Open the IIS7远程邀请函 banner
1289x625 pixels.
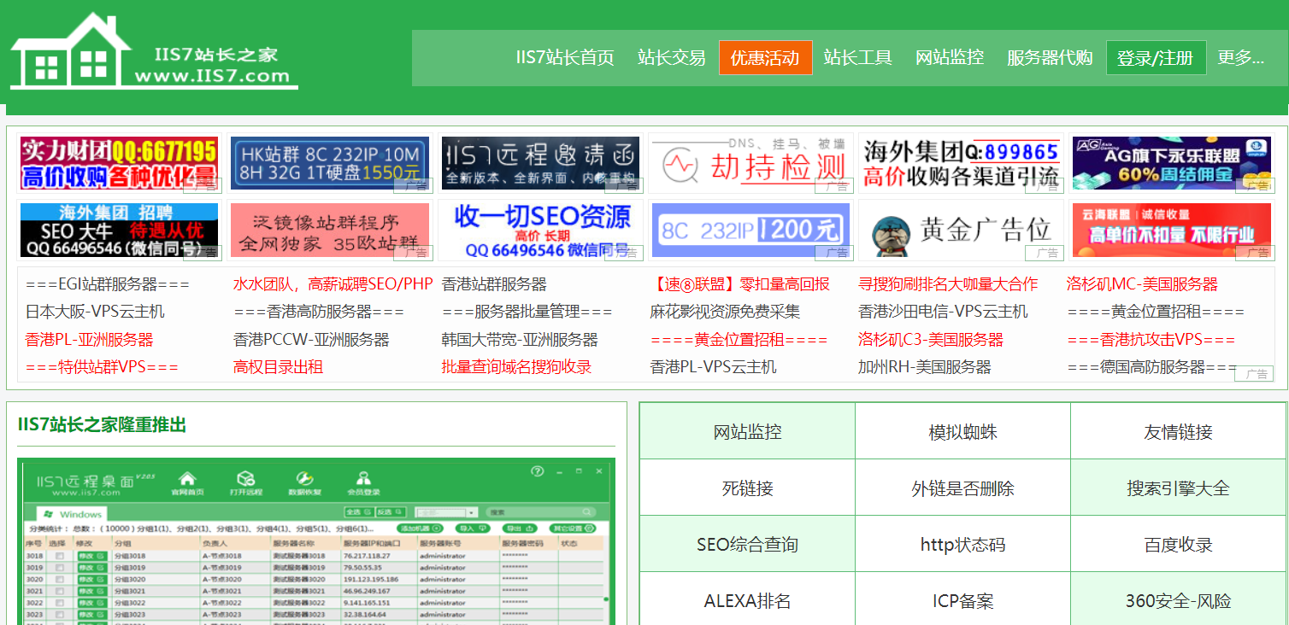539,163
